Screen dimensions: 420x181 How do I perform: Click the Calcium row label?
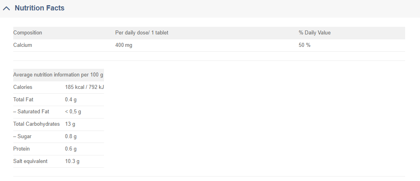tap(22, 45)
